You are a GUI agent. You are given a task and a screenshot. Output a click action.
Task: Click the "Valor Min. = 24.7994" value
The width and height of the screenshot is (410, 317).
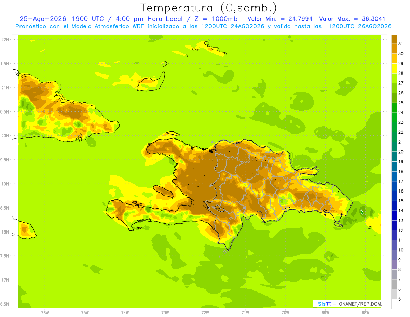coord(280,19)
